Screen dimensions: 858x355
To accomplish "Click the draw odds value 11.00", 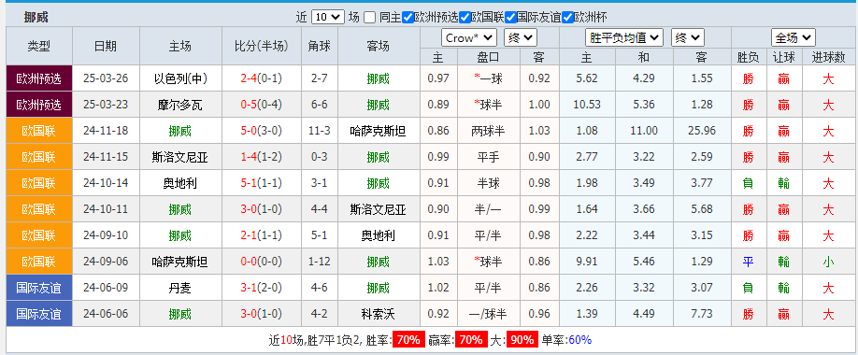I will point(644,131).
